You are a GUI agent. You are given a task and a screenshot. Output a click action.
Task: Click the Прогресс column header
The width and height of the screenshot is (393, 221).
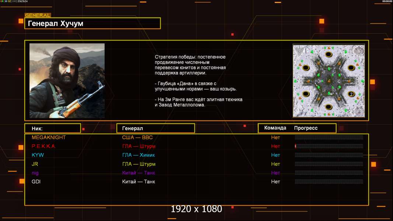point(306,128)
